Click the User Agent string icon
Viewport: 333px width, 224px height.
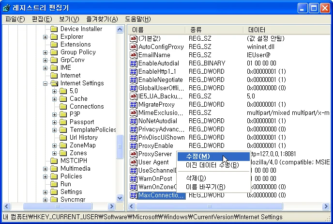click(x=134, y=162)
